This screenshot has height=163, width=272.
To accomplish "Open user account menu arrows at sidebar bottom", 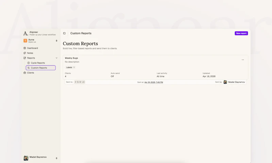I will [x=56, y=158].
